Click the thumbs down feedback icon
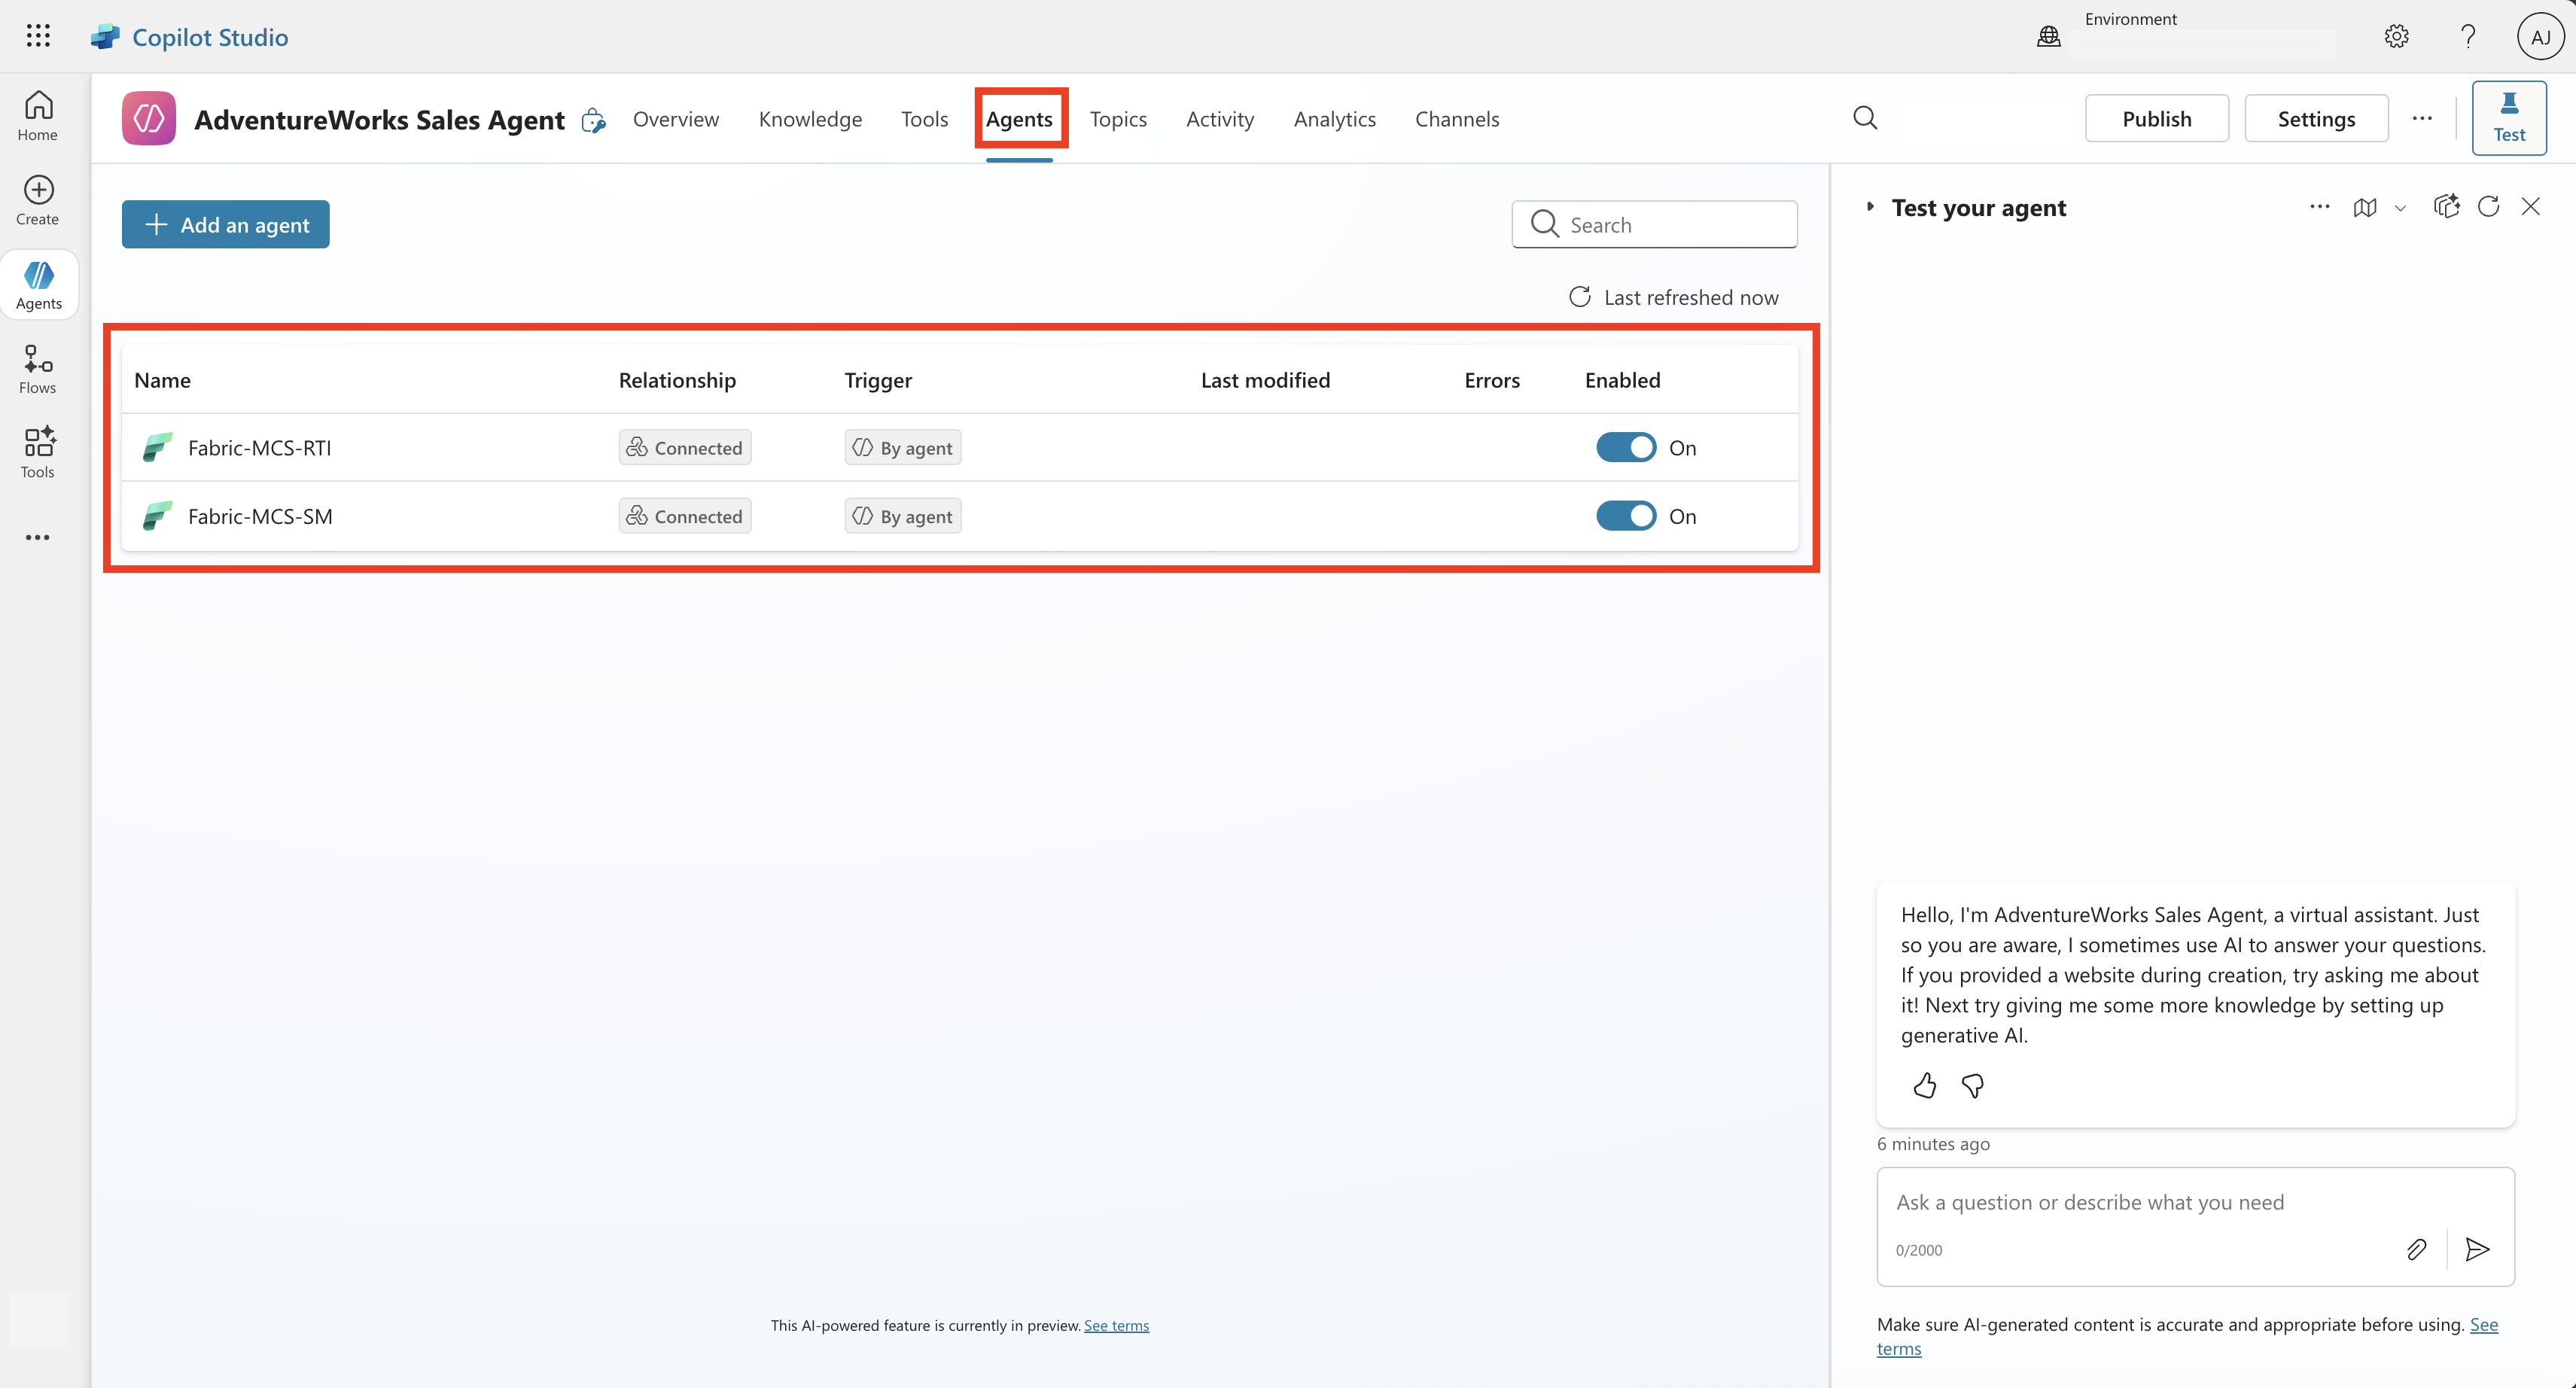The width and height of the screenshot is (2576, 1388). pos(1972,1085)
